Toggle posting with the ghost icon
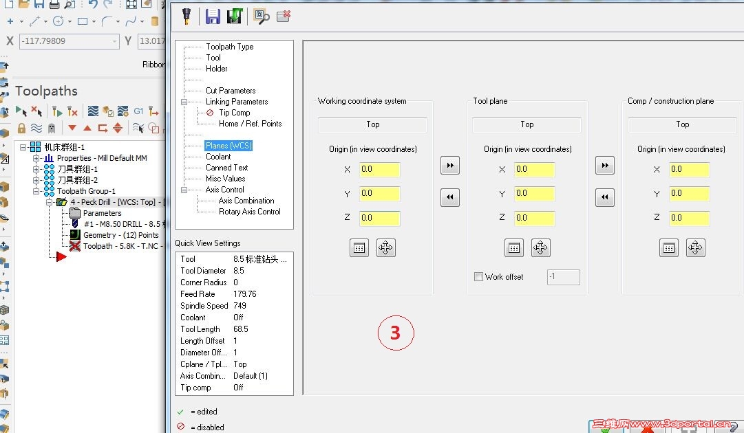Image resolution: width=744 pixels, height=433 pixels. (51, 128)
